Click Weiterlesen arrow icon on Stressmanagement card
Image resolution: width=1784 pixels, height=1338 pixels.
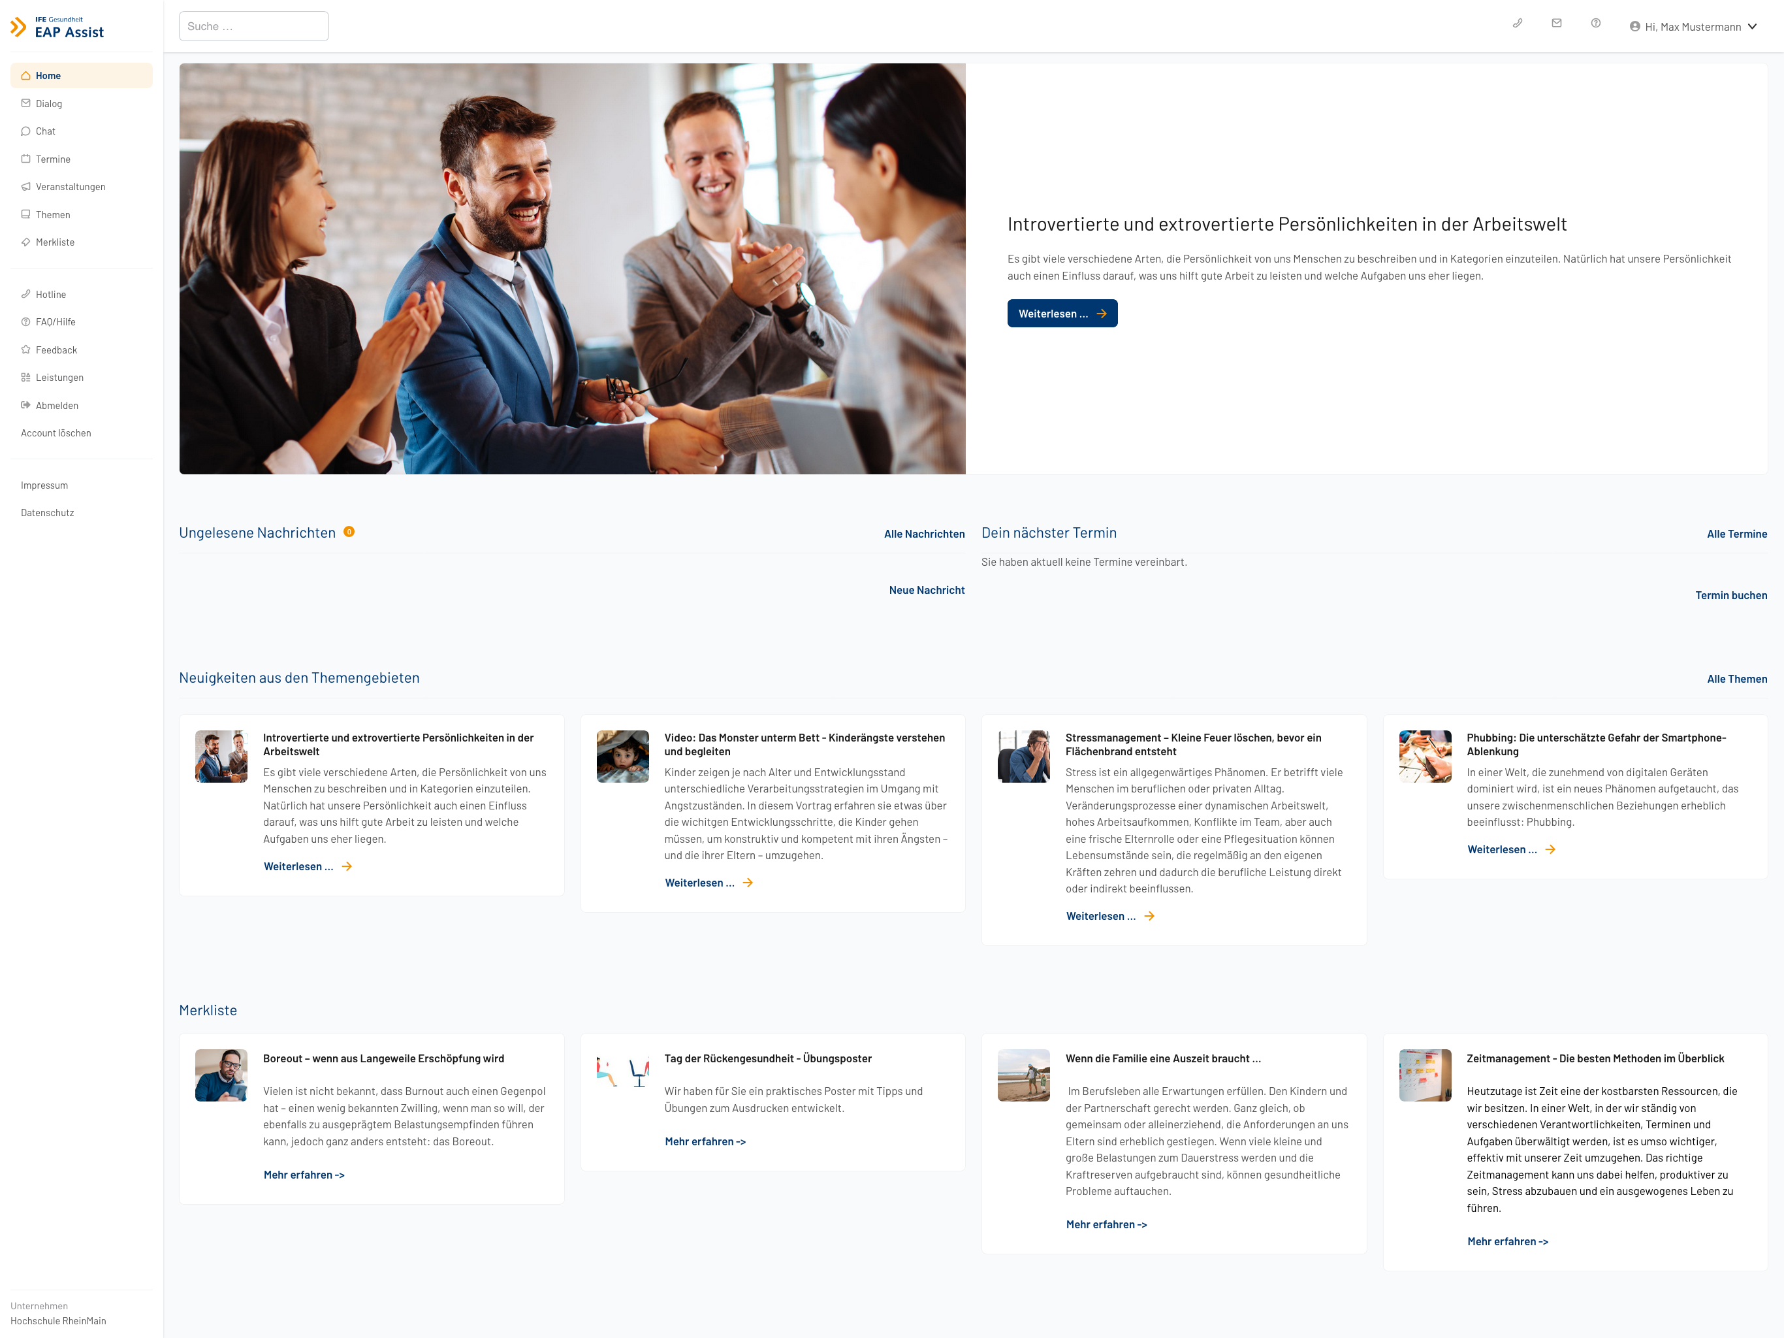pos(1149,916)
